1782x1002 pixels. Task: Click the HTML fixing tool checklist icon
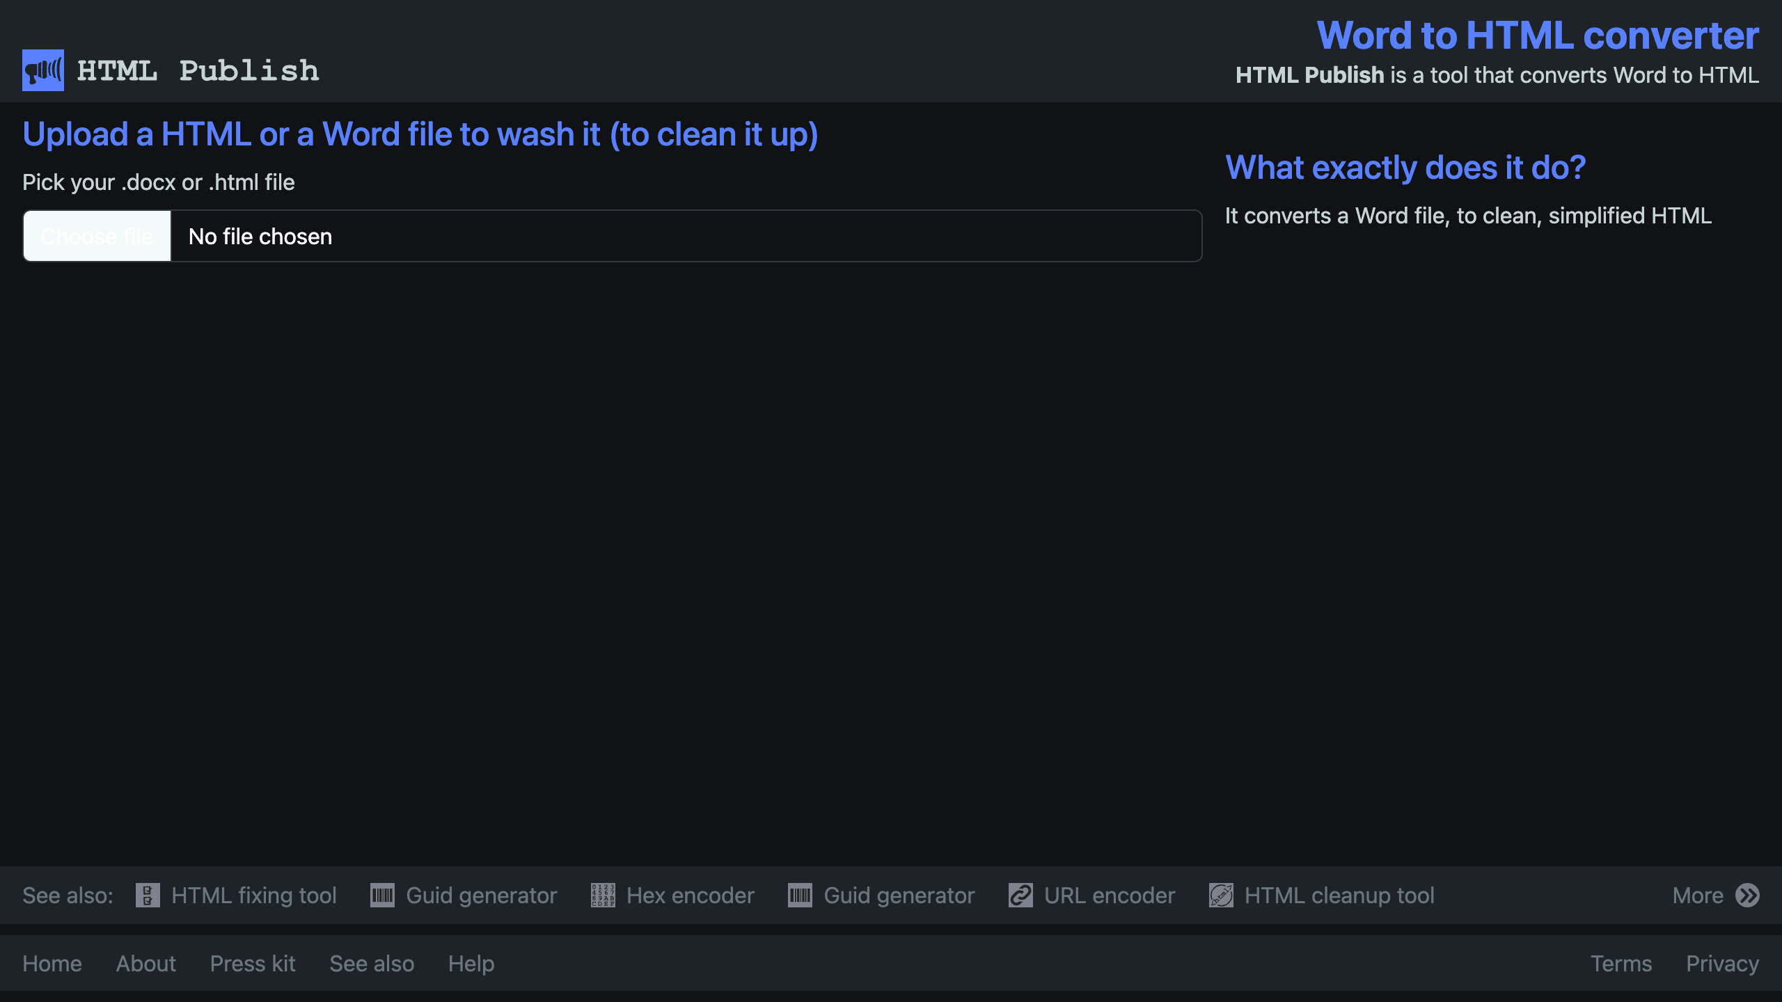click(148, 895)
